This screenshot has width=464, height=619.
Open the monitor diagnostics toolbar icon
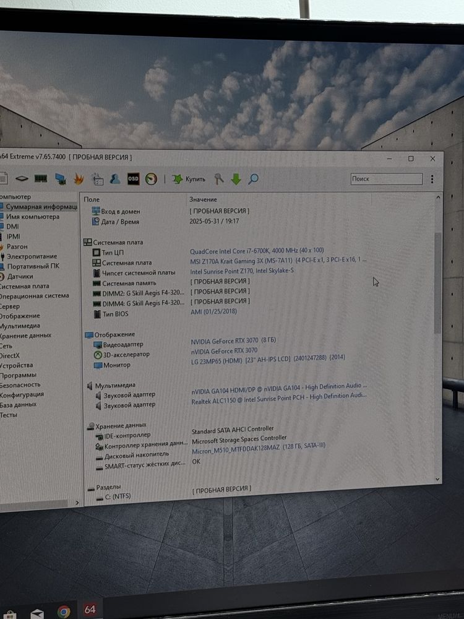click(x=61, y=180)
